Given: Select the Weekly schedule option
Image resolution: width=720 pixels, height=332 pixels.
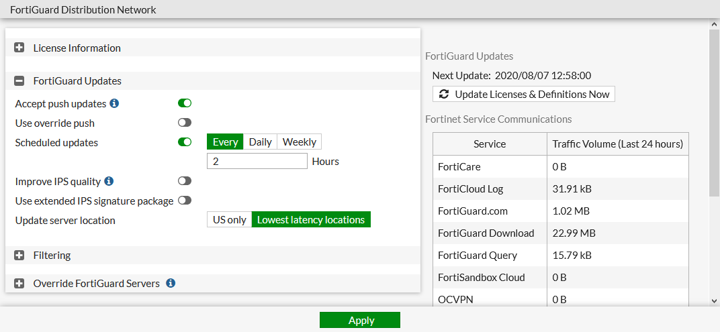Looking at the screenshot, I should coord(299,142).
